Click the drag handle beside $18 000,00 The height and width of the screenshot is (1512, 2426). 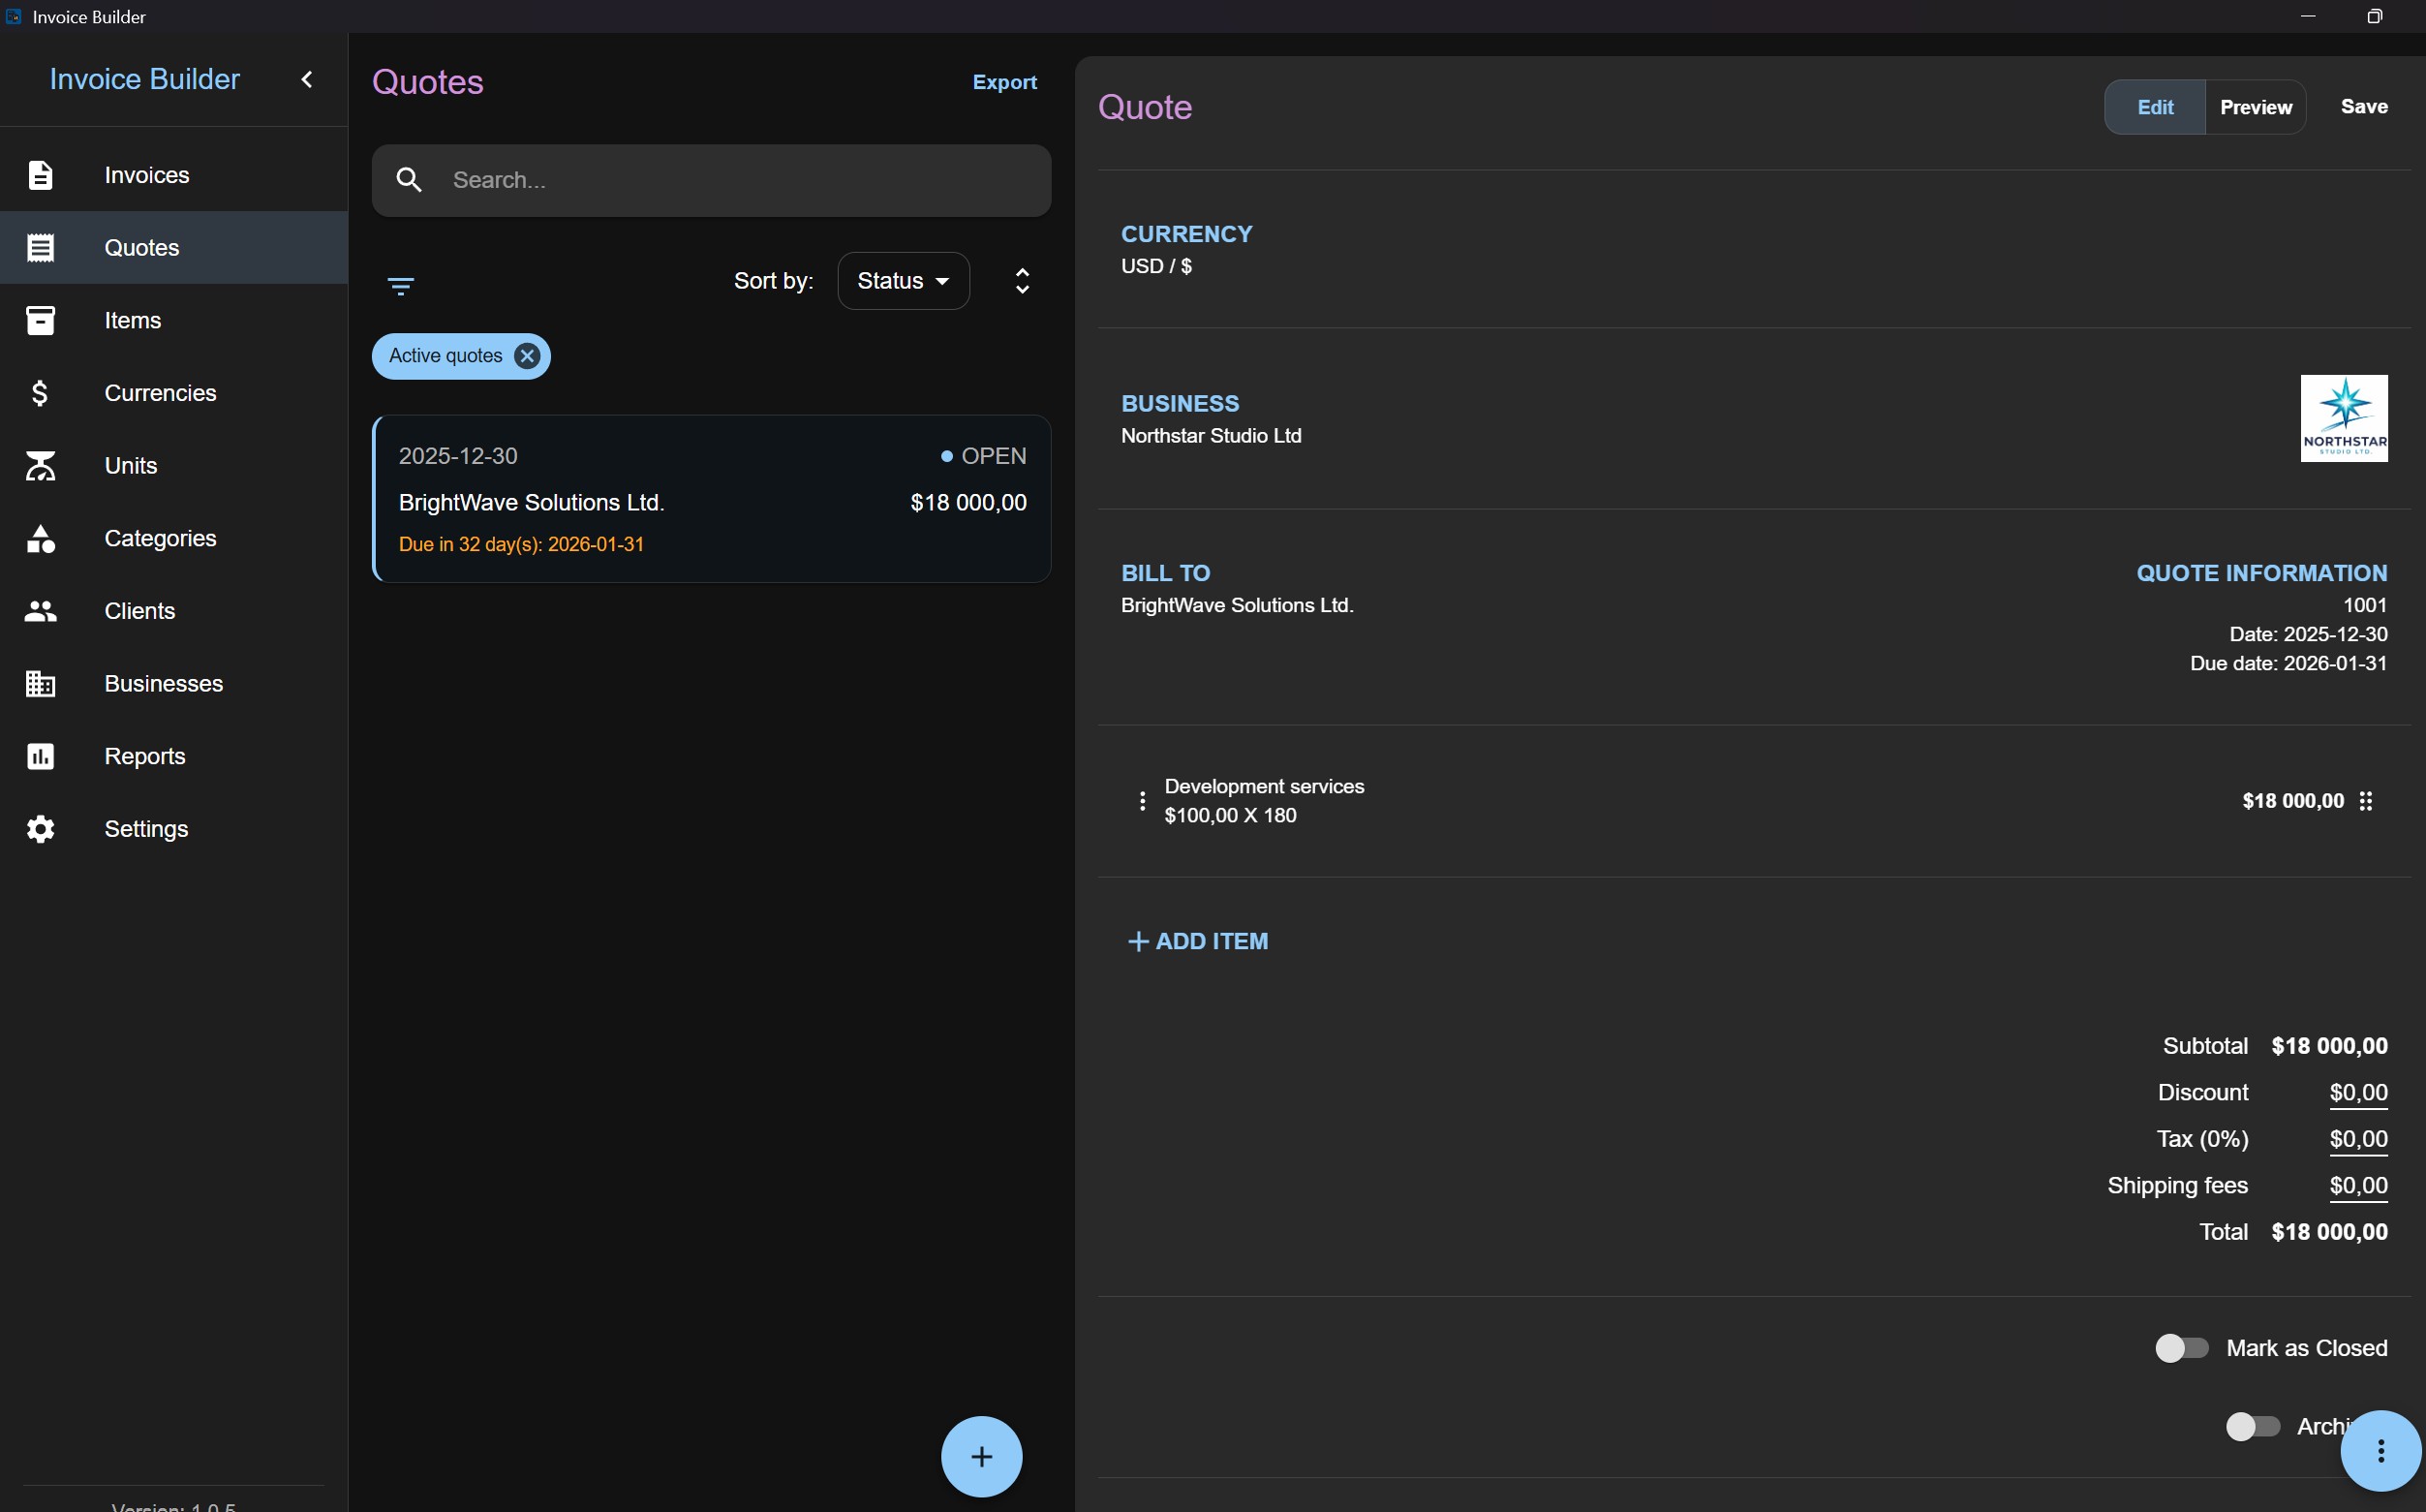pos(2366,801)
